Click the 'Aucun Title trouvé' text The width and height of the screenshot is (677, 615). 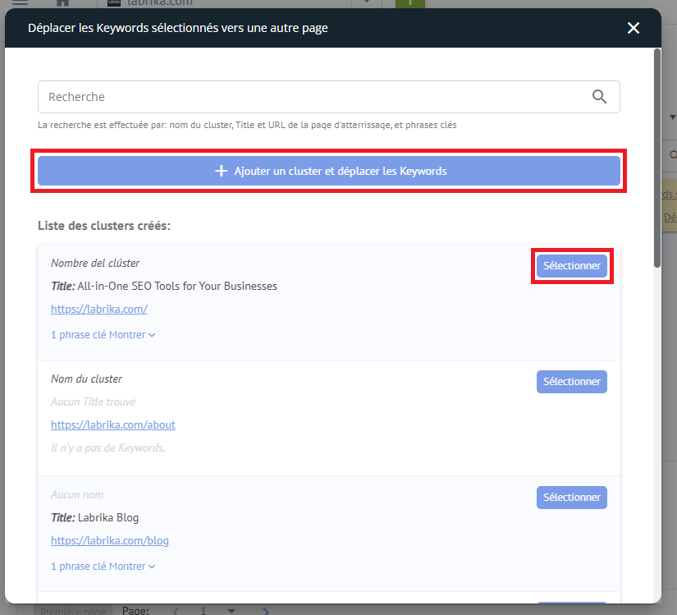point(94,402)
